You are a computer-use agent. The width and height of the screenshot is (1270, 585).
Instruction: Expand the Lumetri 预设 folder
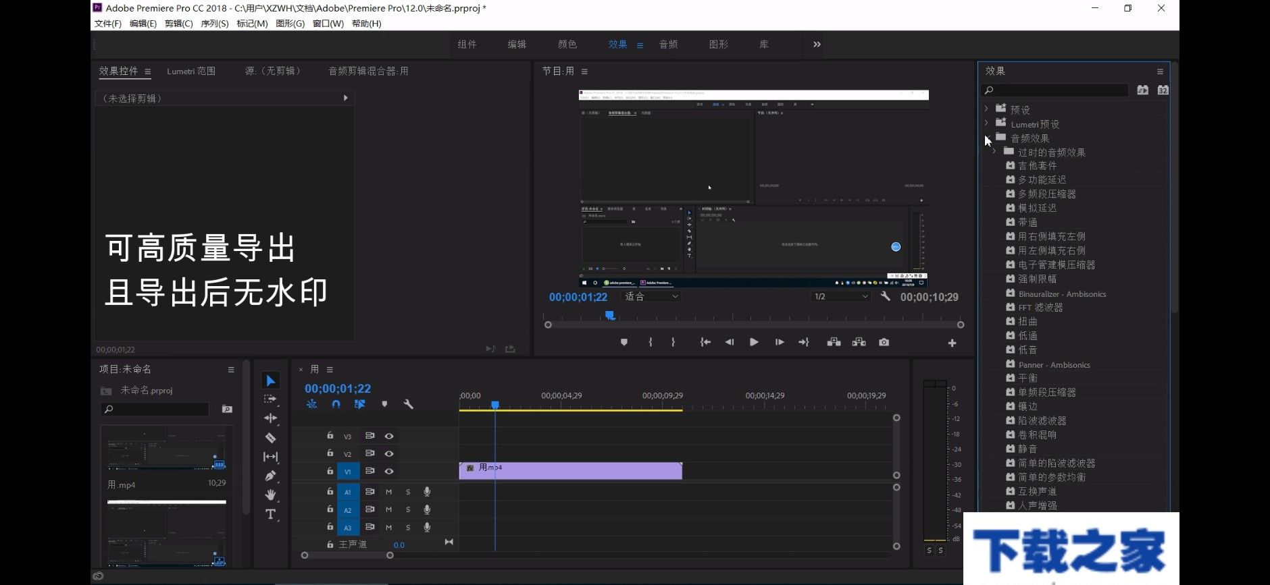986,123
